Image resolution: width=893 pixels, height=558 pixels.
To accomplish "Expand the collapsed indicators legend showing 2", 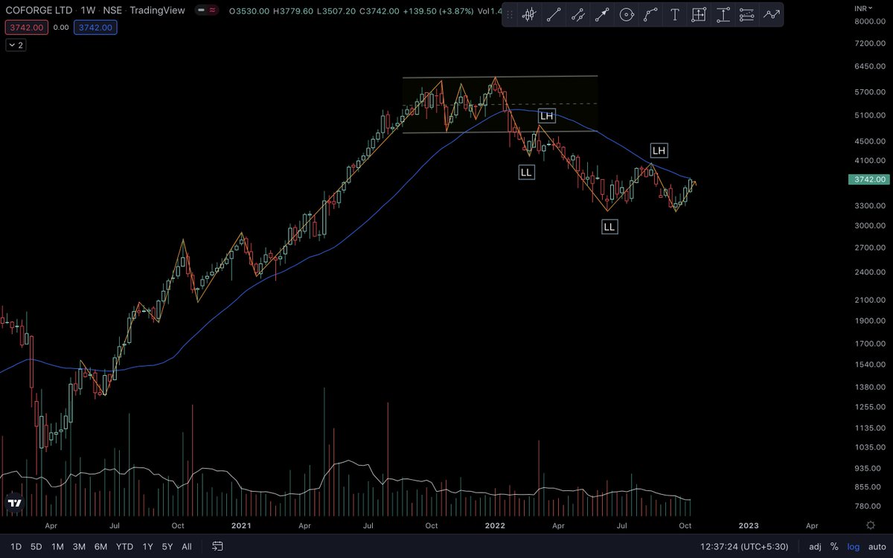I will (16, 45).
